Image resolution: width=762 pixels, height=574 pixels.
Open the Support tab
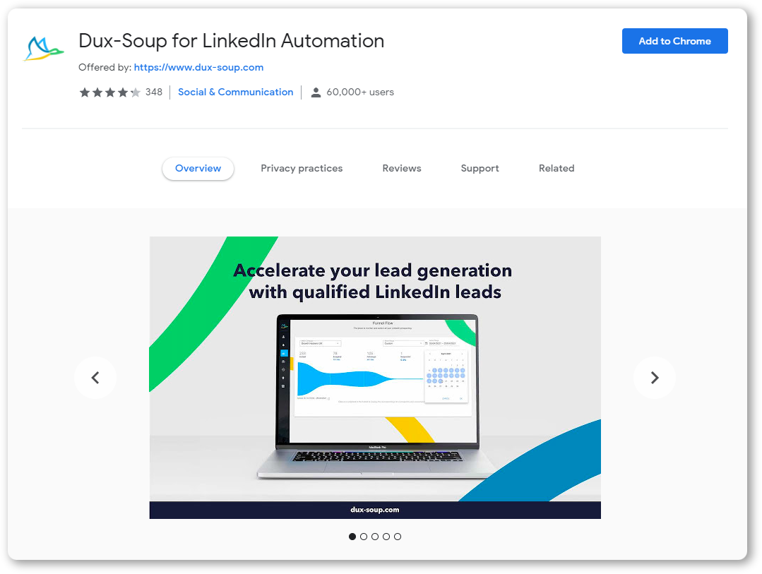click(480, 168)
